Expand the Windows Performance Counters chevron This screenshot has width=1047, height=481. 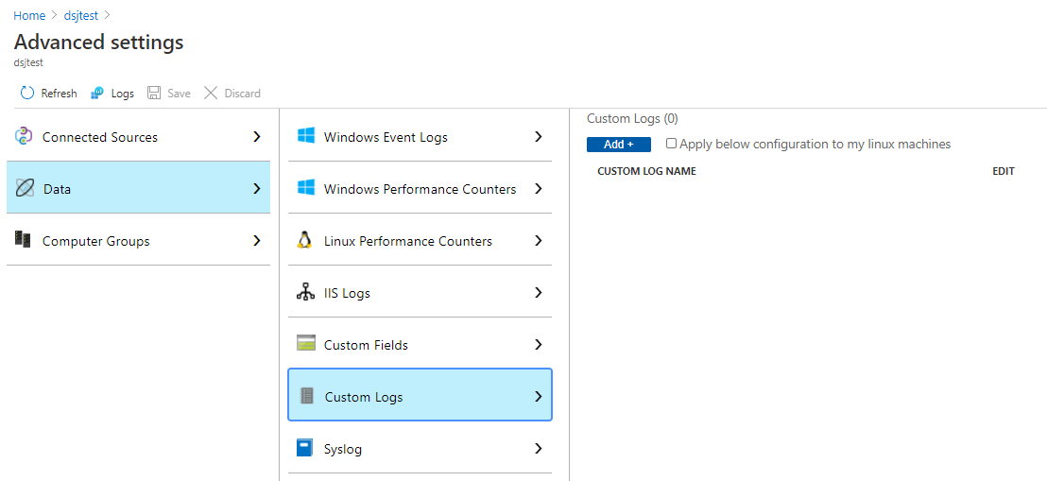click(x=538, y=189)
